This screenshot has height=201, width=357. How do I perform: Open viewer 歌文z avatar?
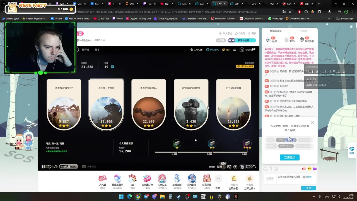[286, 40]
